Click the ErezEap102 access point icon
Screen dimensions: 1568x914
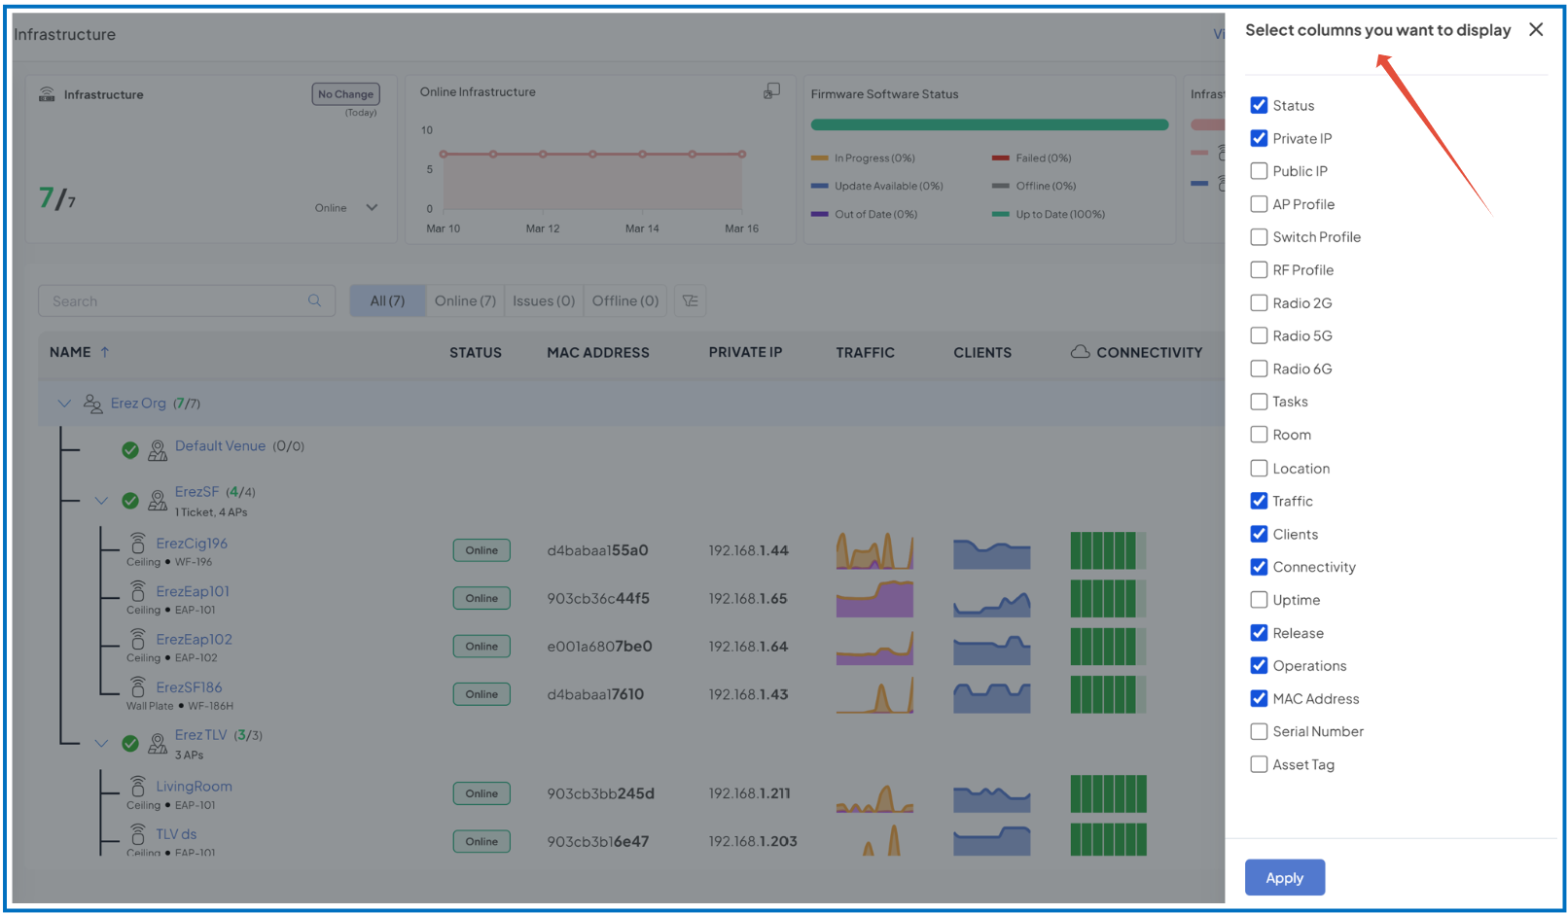(x=138, y=638)
